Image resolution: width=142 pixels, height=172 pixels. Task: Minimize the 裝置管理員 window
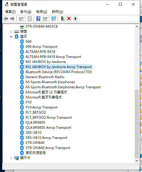(x=108, y=4)
